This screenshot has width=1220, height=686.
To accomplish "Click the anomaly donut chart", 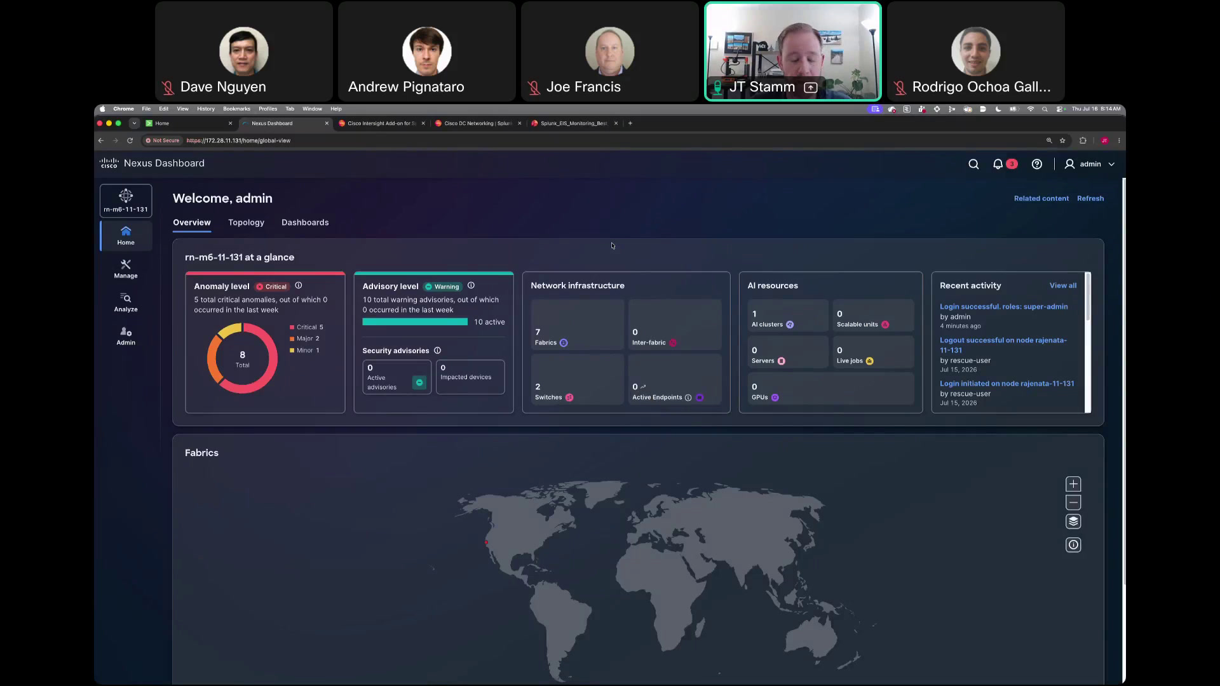I will [x=242, y=358].
